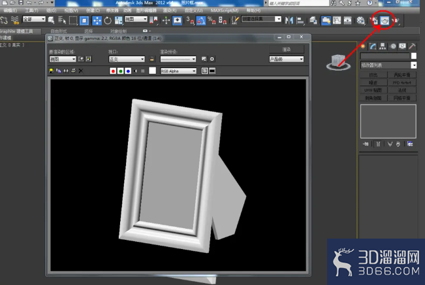Enable the blue channel in render window
The height and width of the screenshot is (285, 425).
pos(128,71)
